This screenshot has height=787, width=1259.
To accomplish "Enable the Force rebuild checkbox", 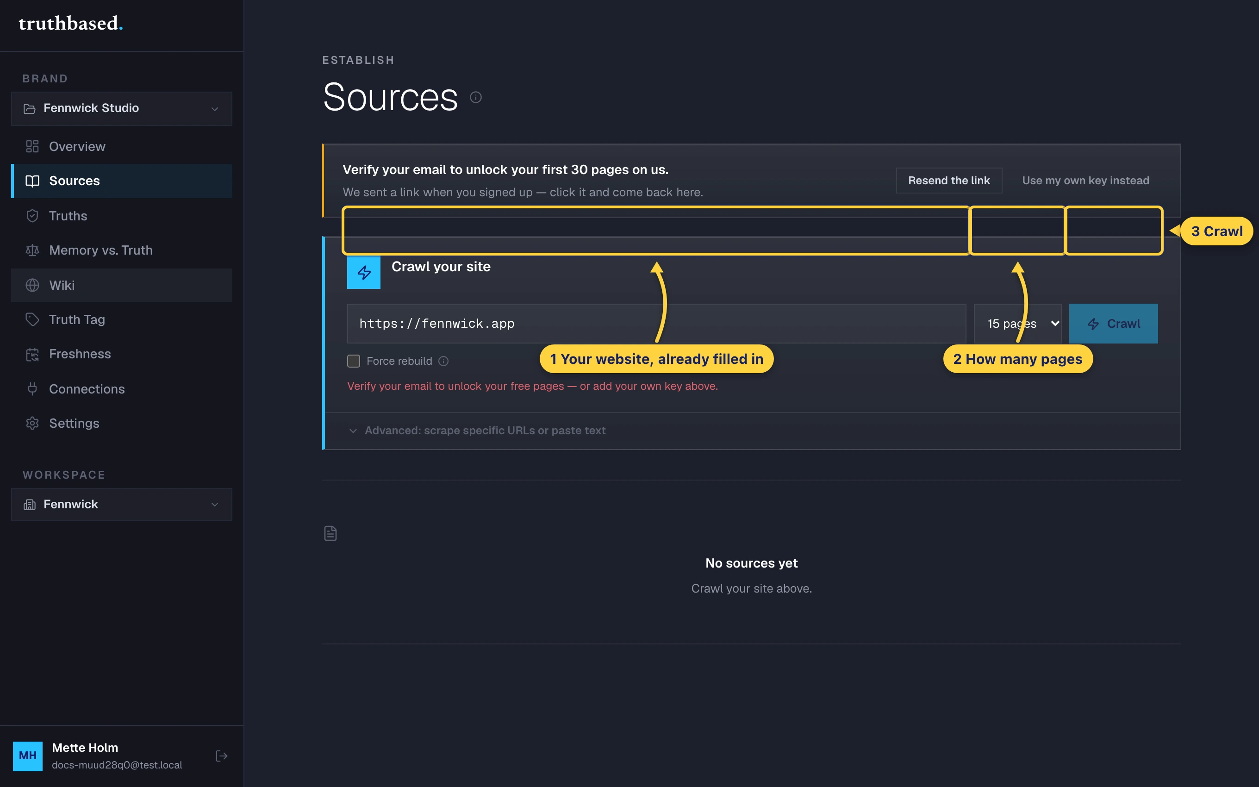I will 354,361.
